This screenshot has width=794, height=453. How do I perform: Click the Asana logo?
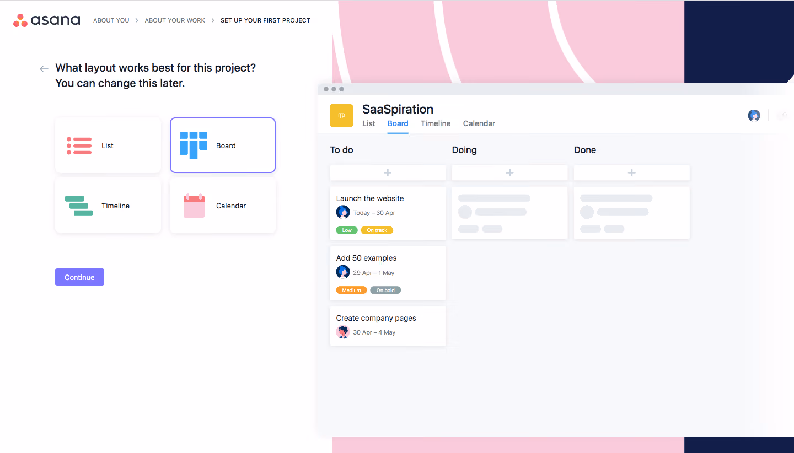(47, 20)
